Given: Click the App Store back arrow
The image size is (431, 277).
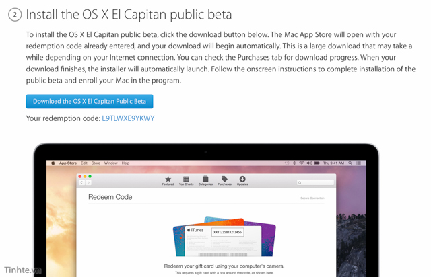Looking at the screenshot, I should click(82, 183).
